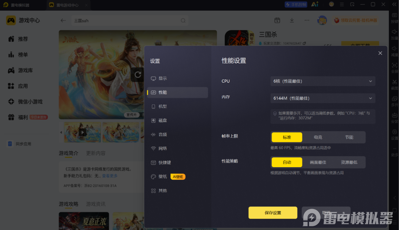The width and height of the screenshot is (399, 230).
Task: Set performance strategy to 自动
Action: 287,162
